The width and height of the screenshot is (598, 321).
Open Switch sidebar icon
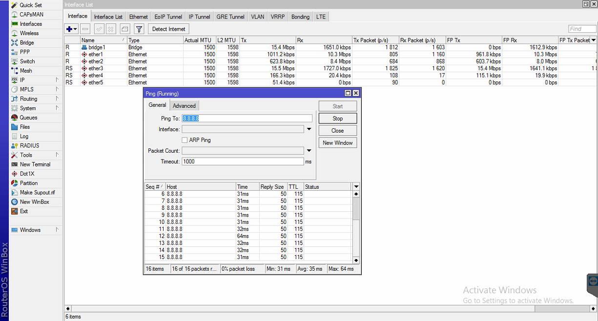pyautogui.click(x=15, y=61)
